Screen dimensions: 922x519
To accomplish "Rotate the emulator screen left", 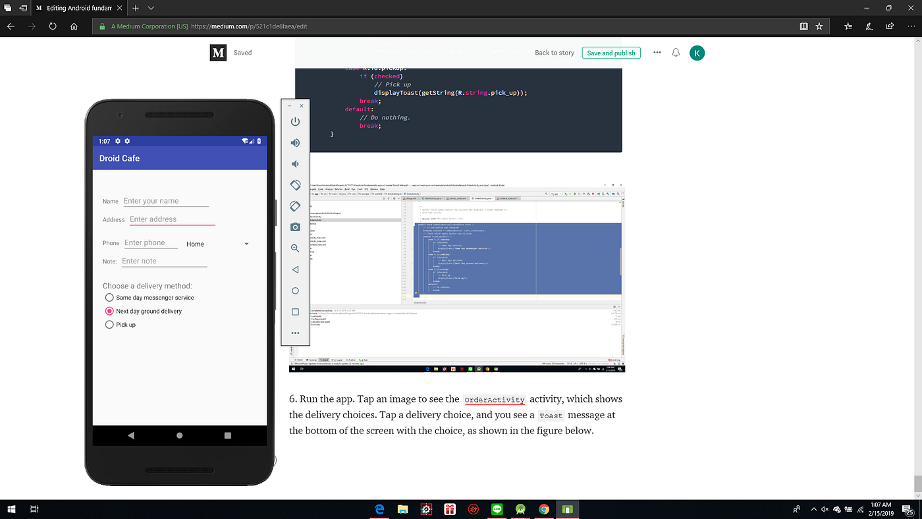I will pyautogui.click(x=295, y=185).
